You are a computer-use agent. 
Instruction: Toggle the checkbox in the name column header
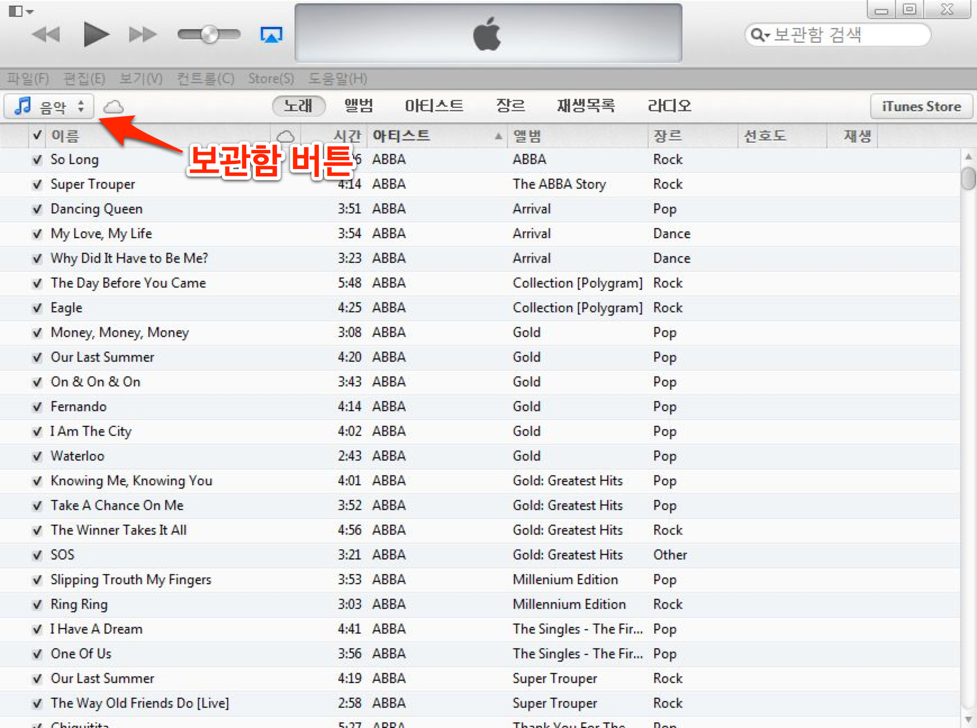(x=37, y=135)
